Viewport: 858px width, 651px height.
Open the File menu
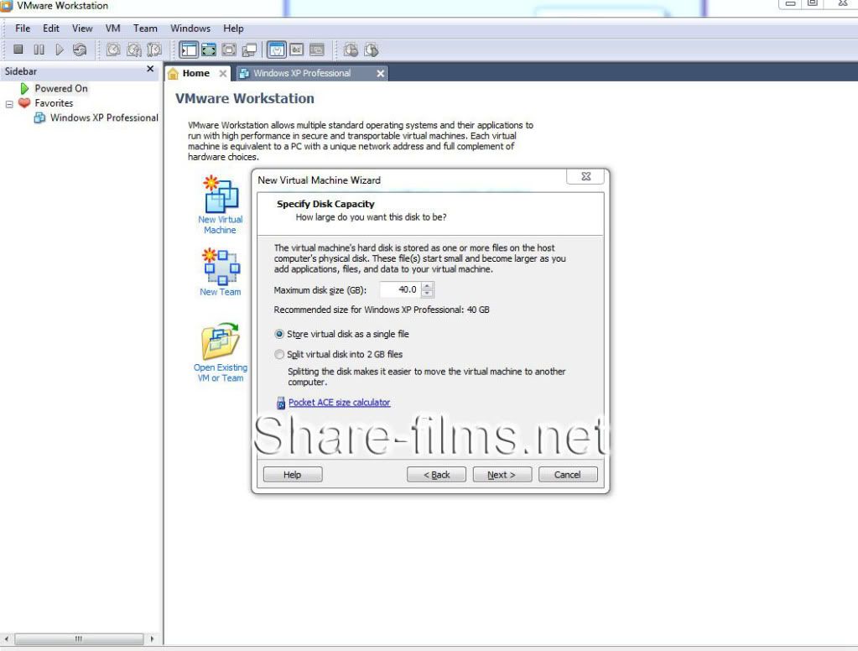23,29
